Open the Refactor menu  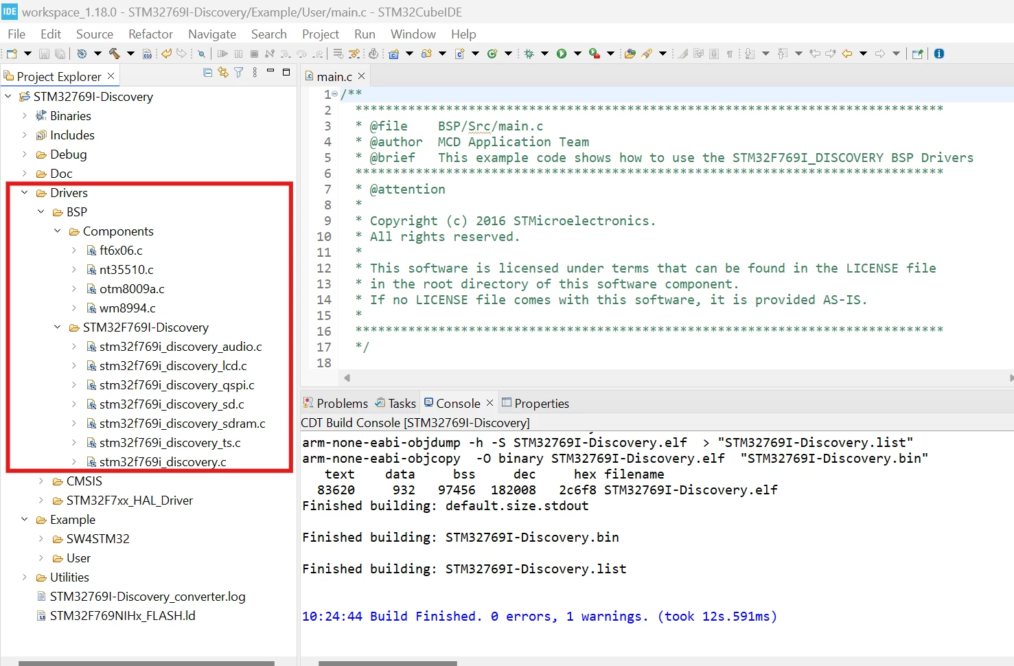(150, 34)
